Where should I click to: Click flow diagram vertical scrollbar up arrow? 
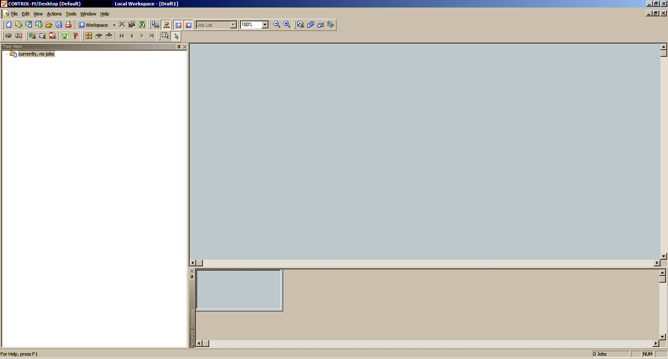[664, 47]
